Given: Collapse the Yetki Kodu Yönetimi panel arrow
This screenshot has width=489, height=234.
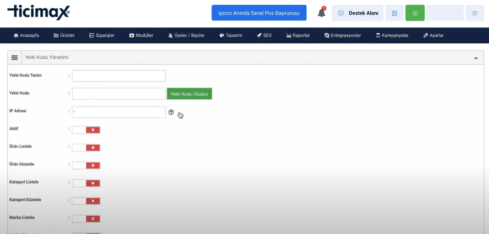Looking at the screenshot, I should pyautogui.click(x=476, y=58).
